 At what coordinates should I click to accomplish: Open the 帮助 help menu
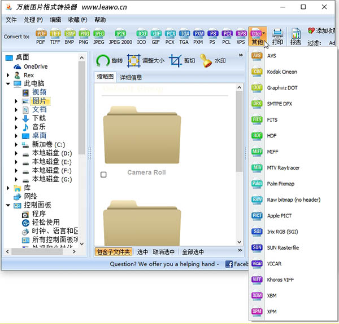coord(100,20)
